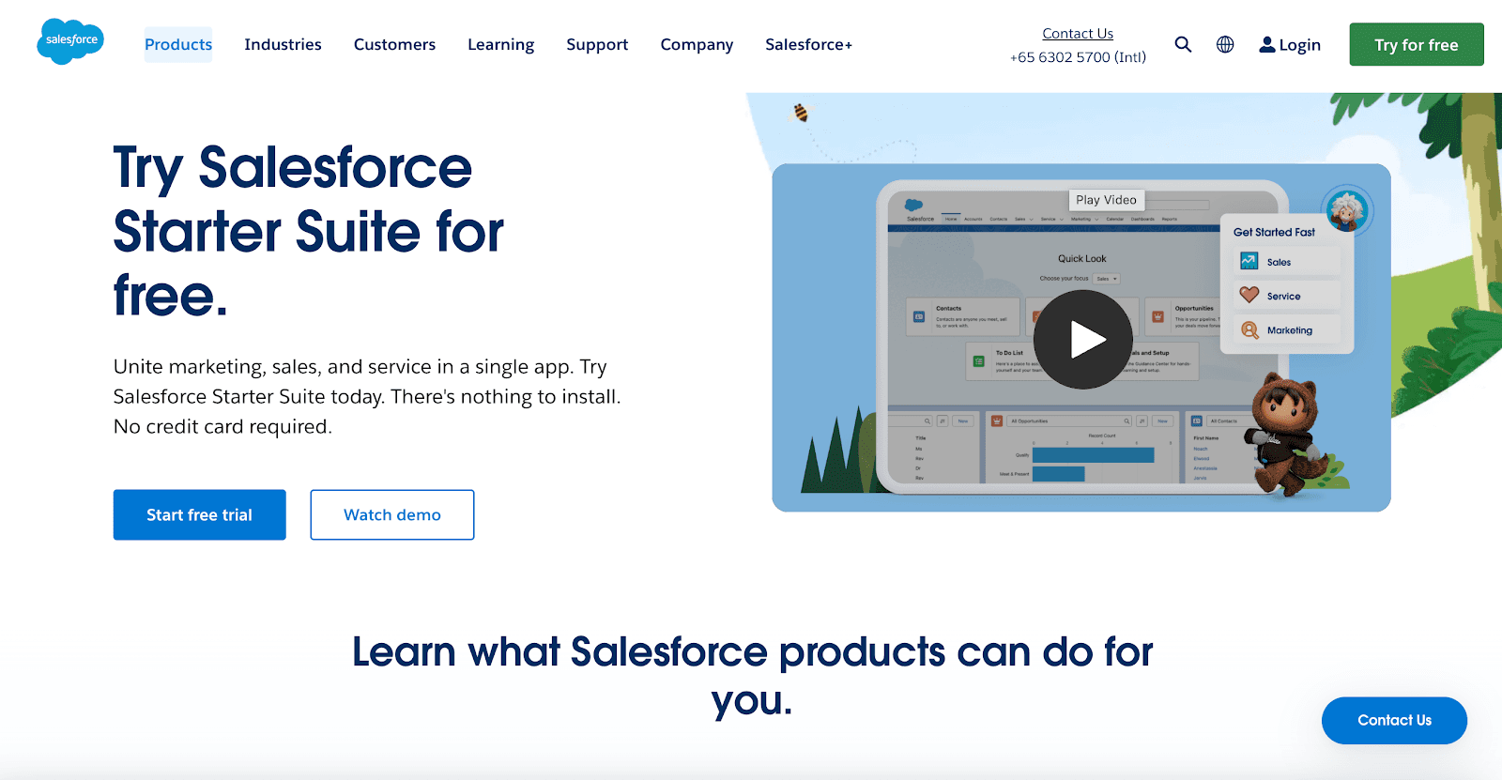The width and height of the screenshot is (1502, 780).
Task: Open the Customers menu
Action: [394, 44]
